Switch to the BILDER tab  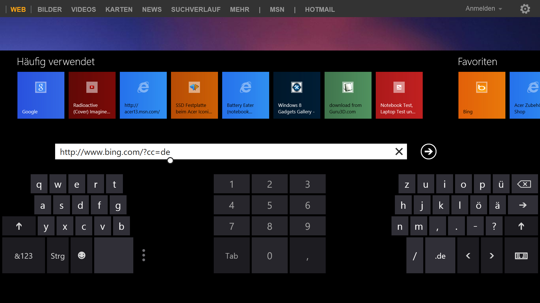tap(49, 10)
